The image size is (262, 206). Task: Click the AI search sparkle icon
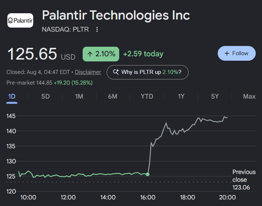coord(116,72)
